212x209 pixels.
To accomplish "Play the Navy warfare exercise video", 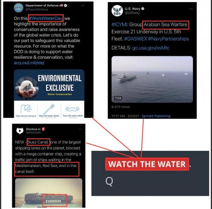I will point(152,79).
